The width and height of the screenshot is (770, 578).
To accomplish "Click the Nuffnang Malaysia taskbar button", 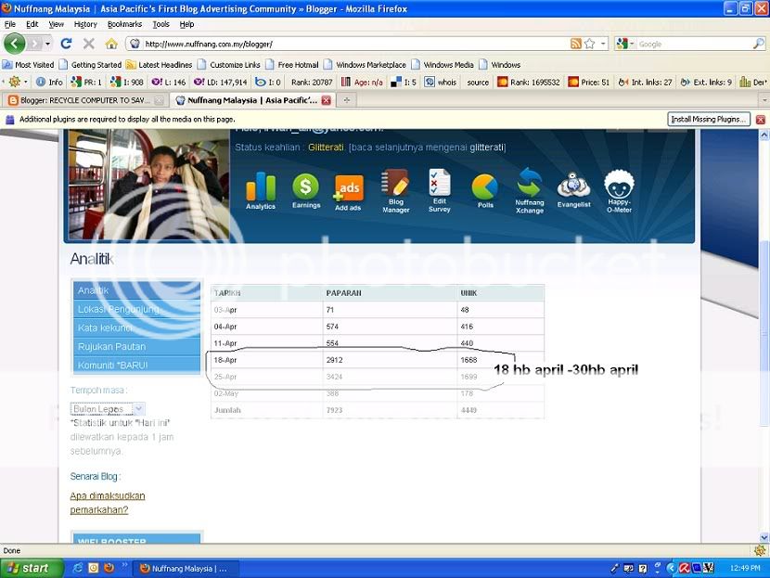I will click(186, 569).
